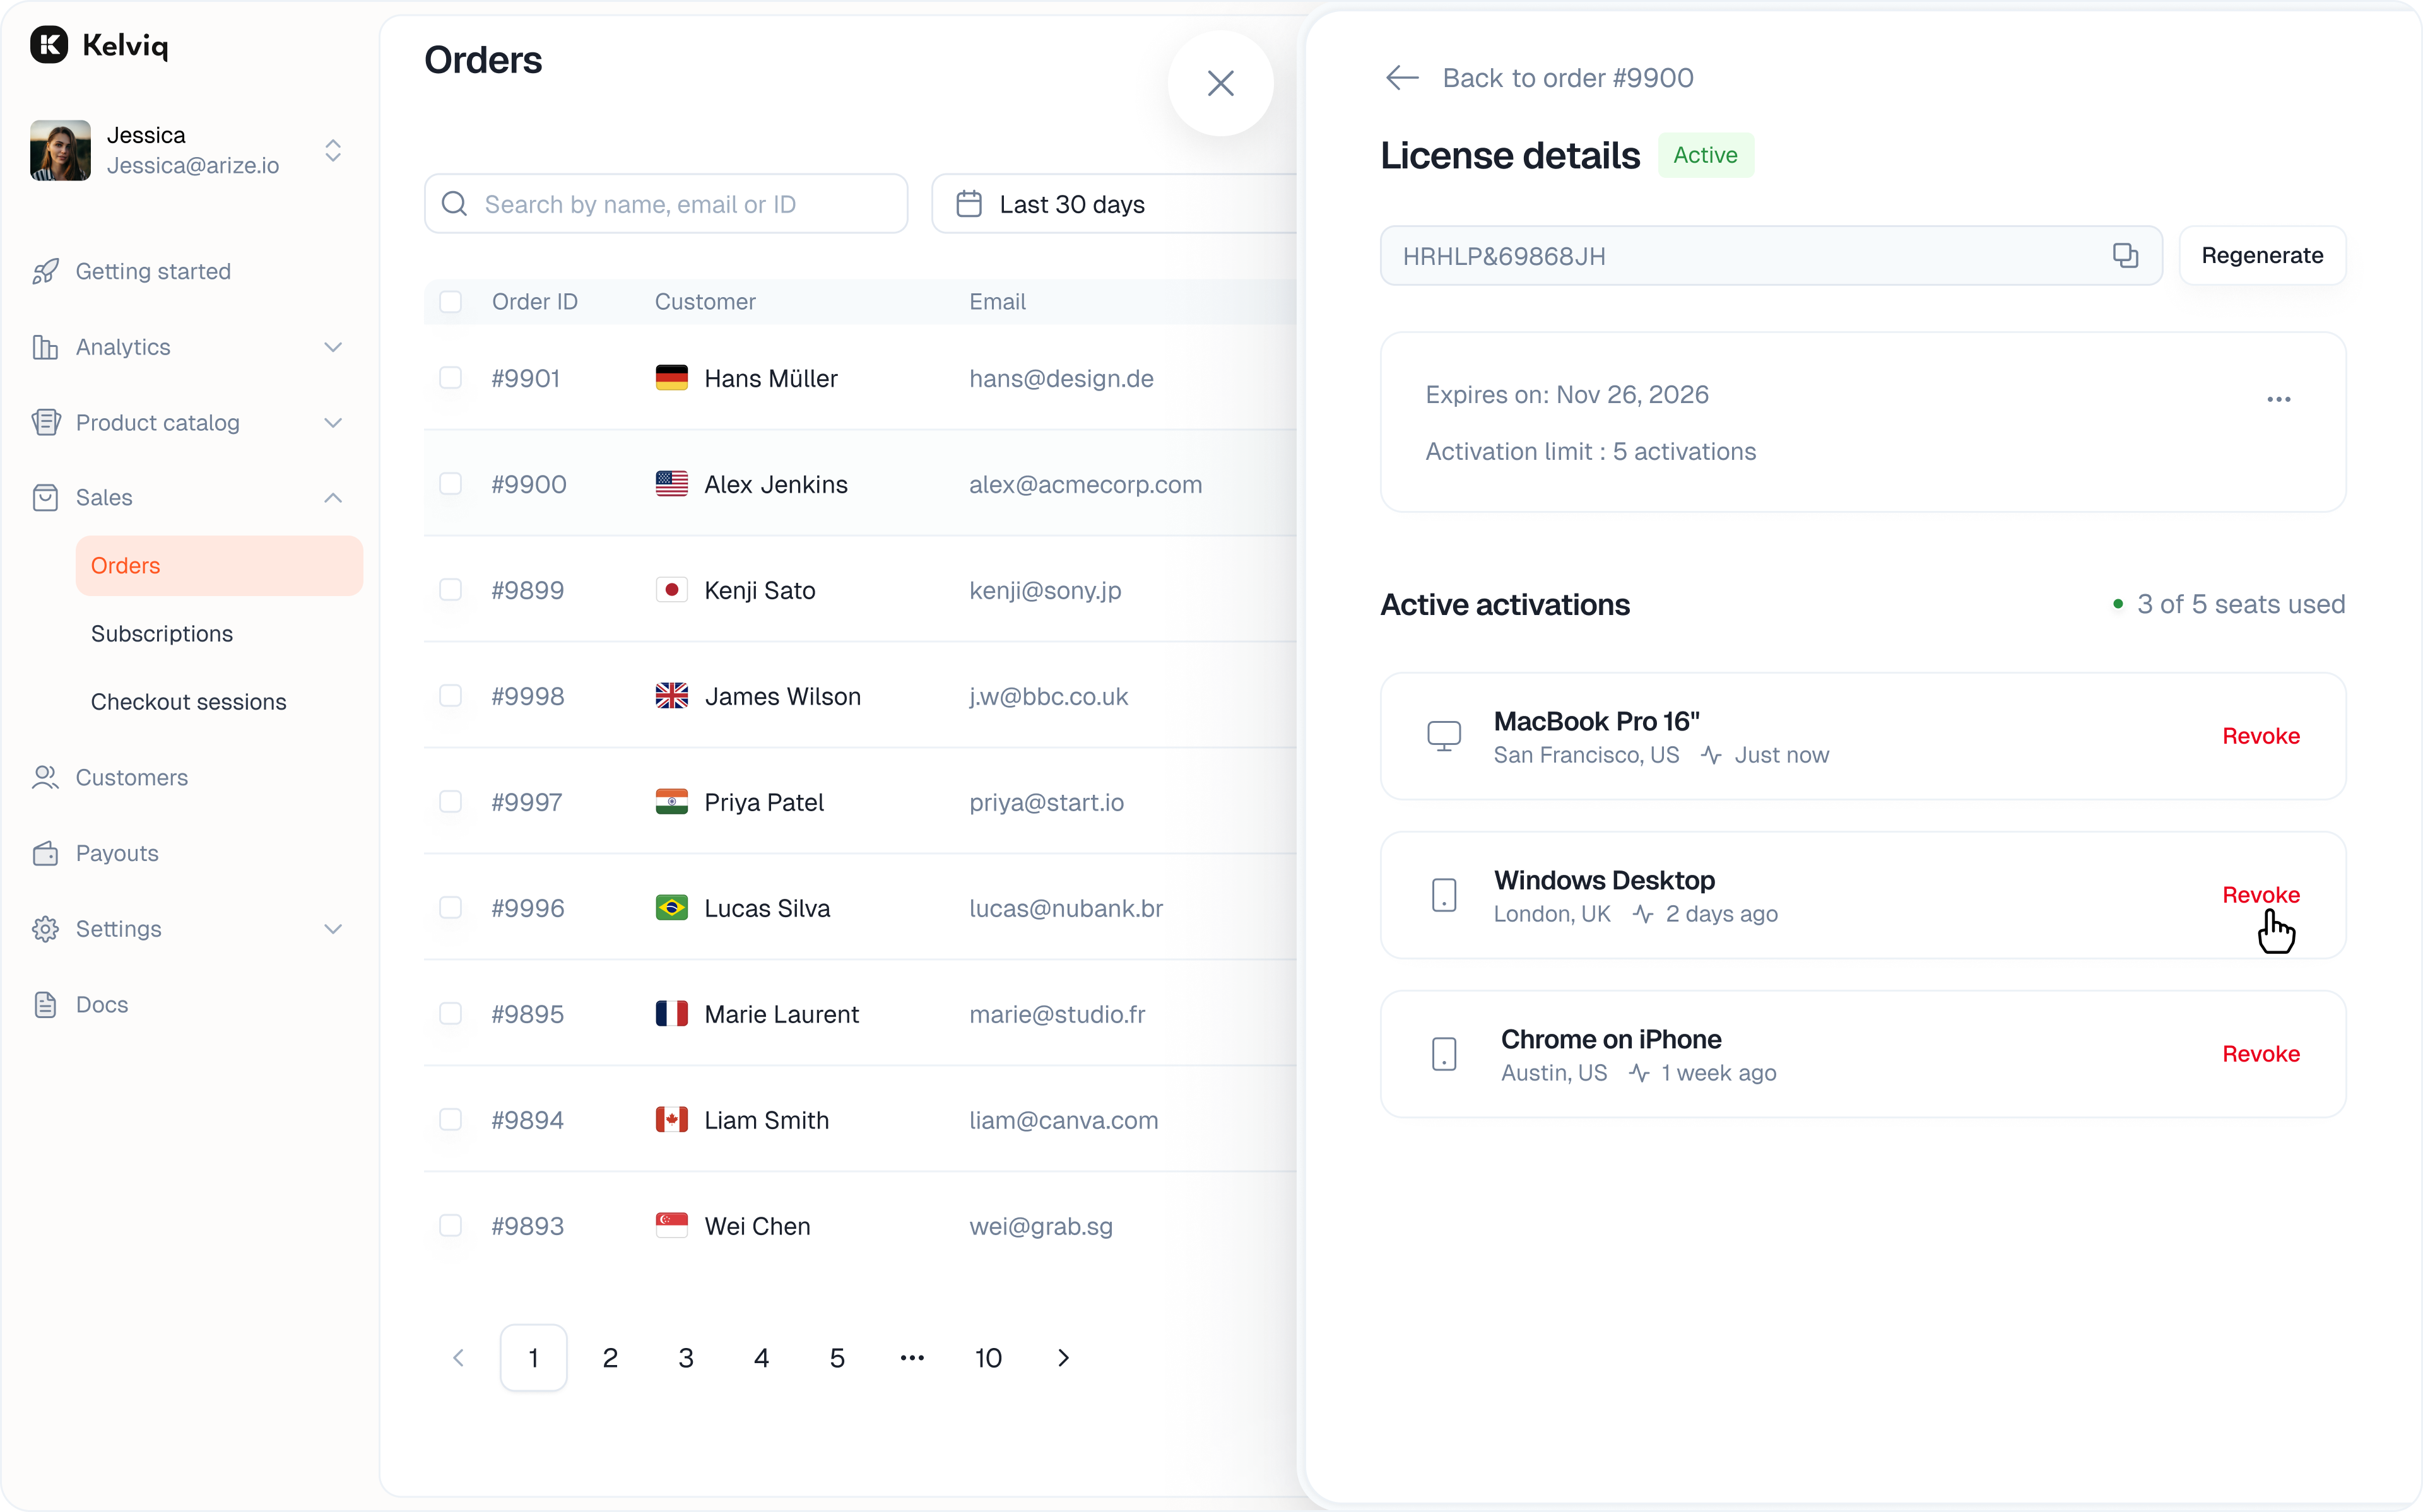Click the calendar icon in the date filter
Viewport: 2423px width, 1512px height.
point(968,204)
